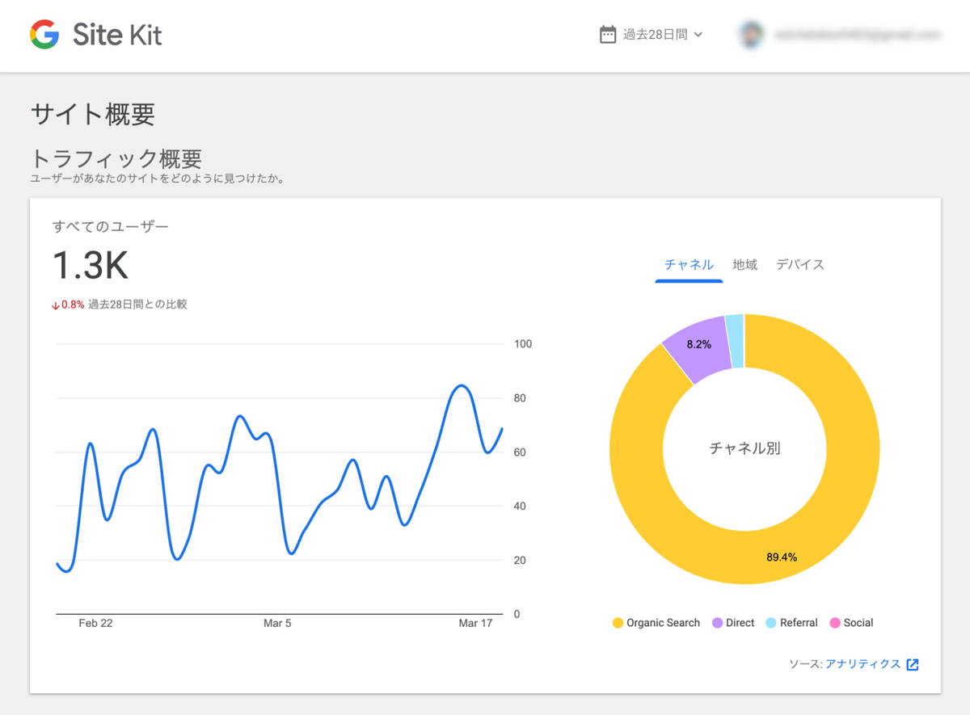
Task: Open the dropdown chevron next to 過去28日間
Action: tap(700, 34)
